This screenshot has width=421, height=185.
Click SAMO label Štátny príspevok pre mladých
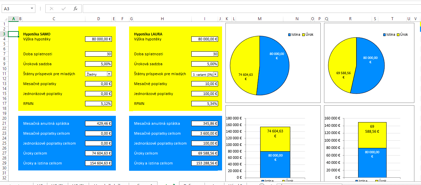click(49, 74)
